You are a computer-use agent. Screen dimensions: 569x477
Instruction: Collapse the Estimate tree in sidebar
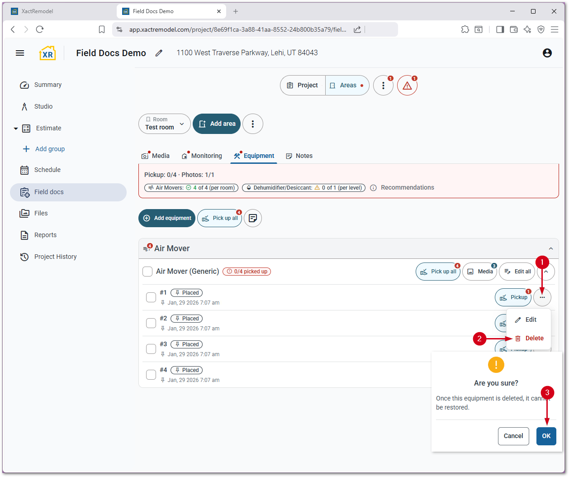pyautogui.click(x=16, y=129)
